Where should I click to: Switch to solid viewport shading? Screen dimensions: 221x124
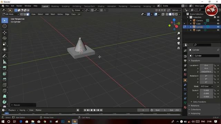coord(170,14)
